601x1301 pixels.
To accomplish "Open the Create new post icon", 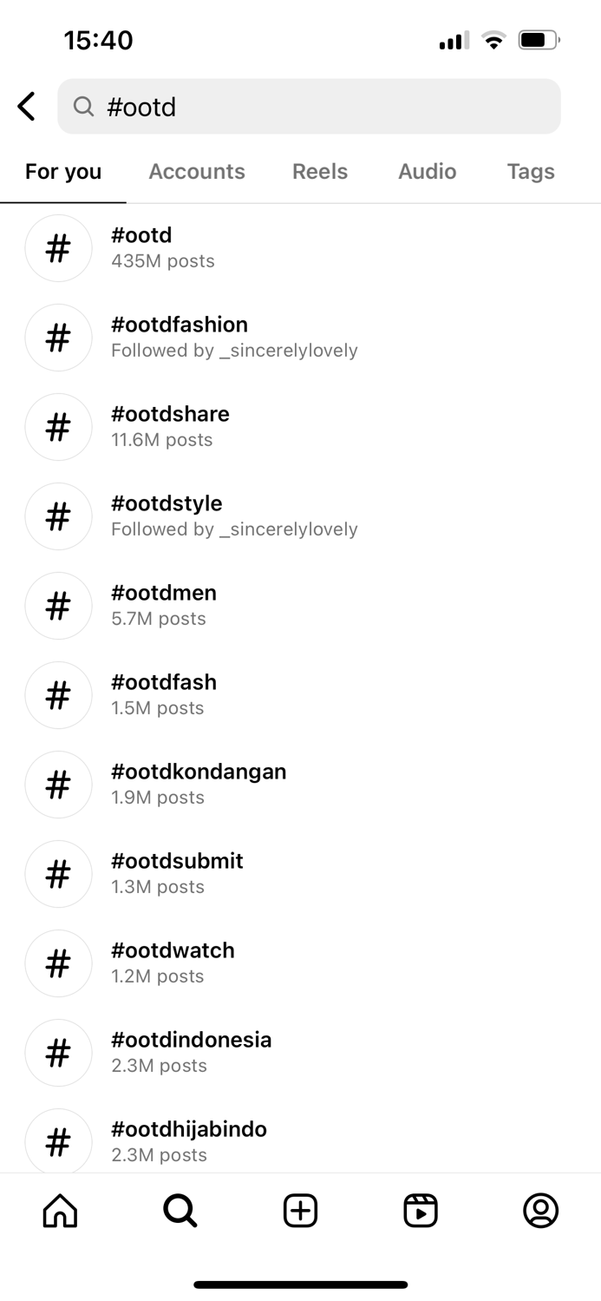I will pos(299,1210).
